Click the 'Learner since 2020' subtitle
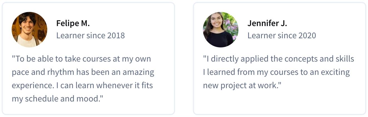The image size is (368, 117). pos(282,35)
